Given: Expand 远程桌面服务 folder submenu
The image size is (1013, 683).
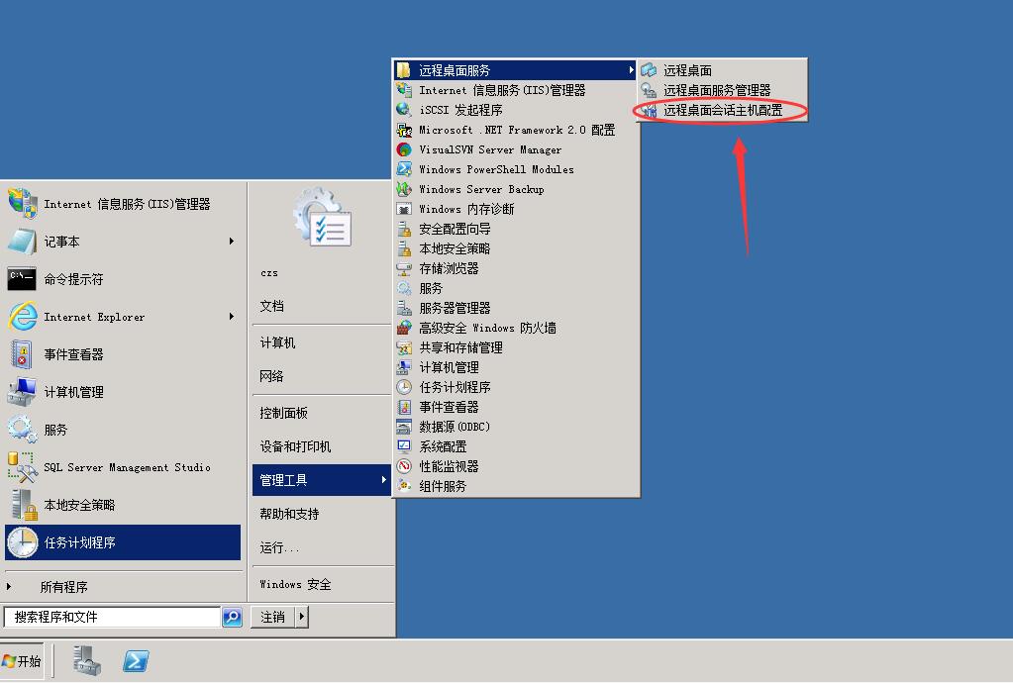Looking at the screenshot, I should coord(515,69).
